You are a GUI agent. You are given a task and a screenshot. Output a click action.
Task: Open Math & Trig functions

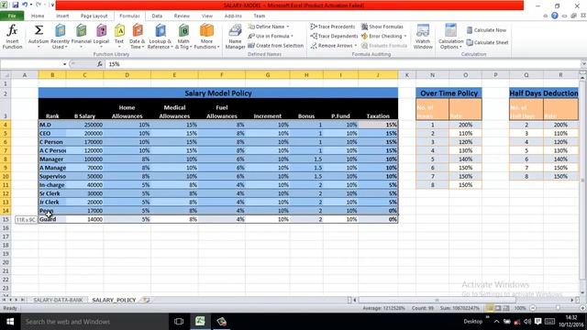click(x=183, y=37)
